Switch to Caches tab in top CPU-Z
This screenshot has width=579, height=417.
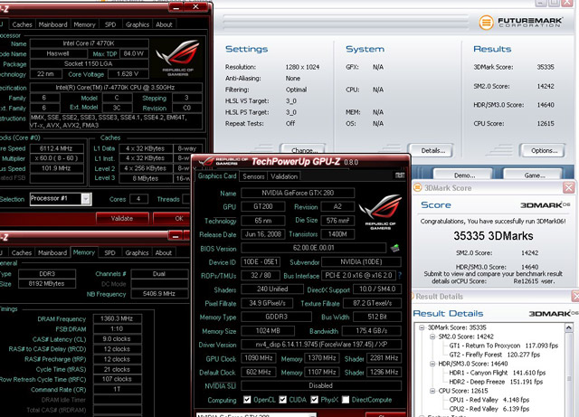click(22, 24)
